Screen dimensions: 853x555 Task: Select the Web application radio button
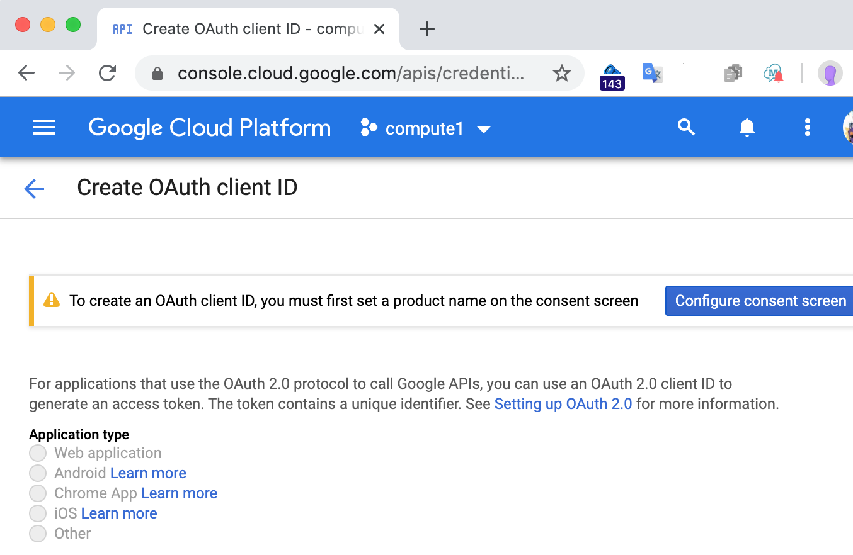(x=38, y=453)
